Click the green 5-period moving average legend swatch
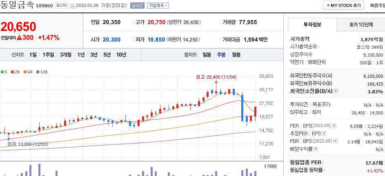 click(x=2, y=72)
